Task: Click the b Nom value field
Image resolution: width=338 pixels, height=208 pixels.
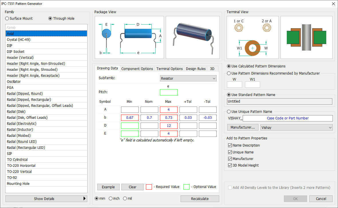Action: click(x=149, y=118)
